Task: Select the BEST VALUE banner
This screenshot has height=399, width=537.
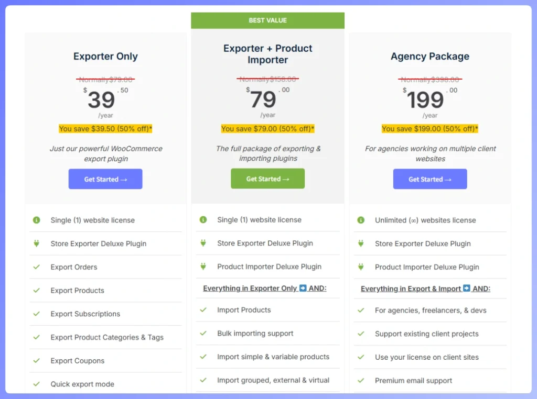Action: click(x=267, y=20)
